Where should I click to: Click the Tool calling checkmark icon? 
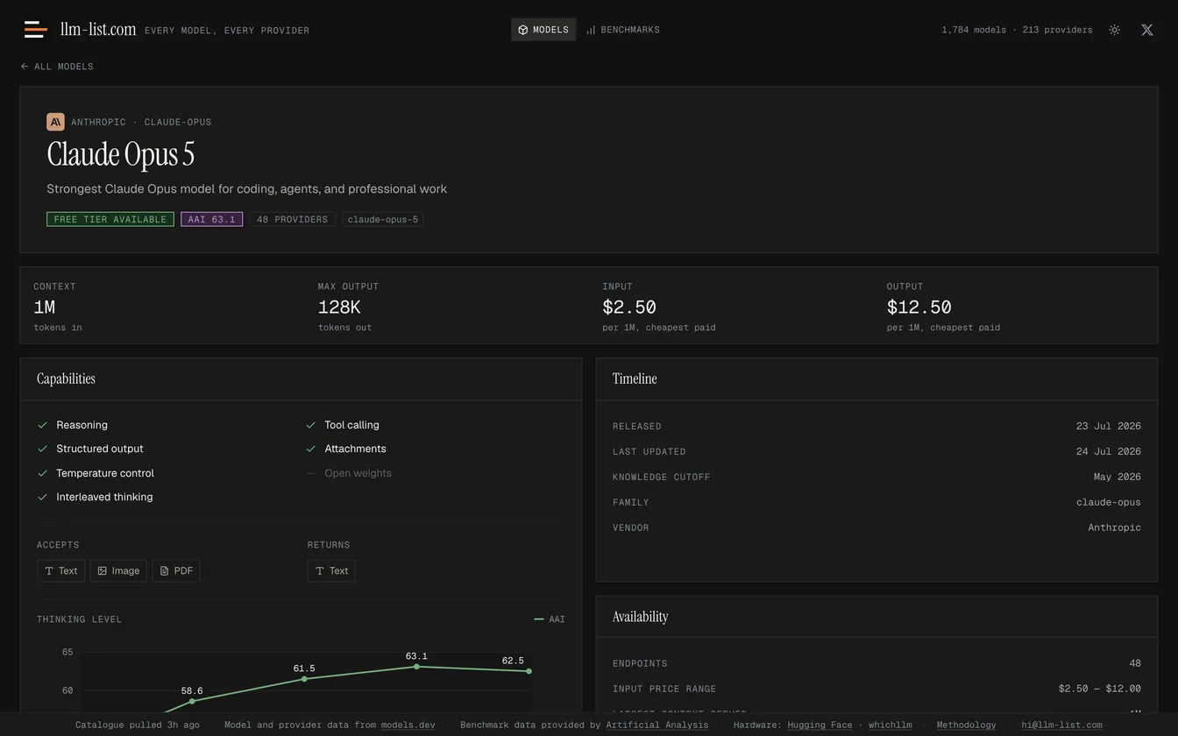pyautogui.click(x=310, y=425)
